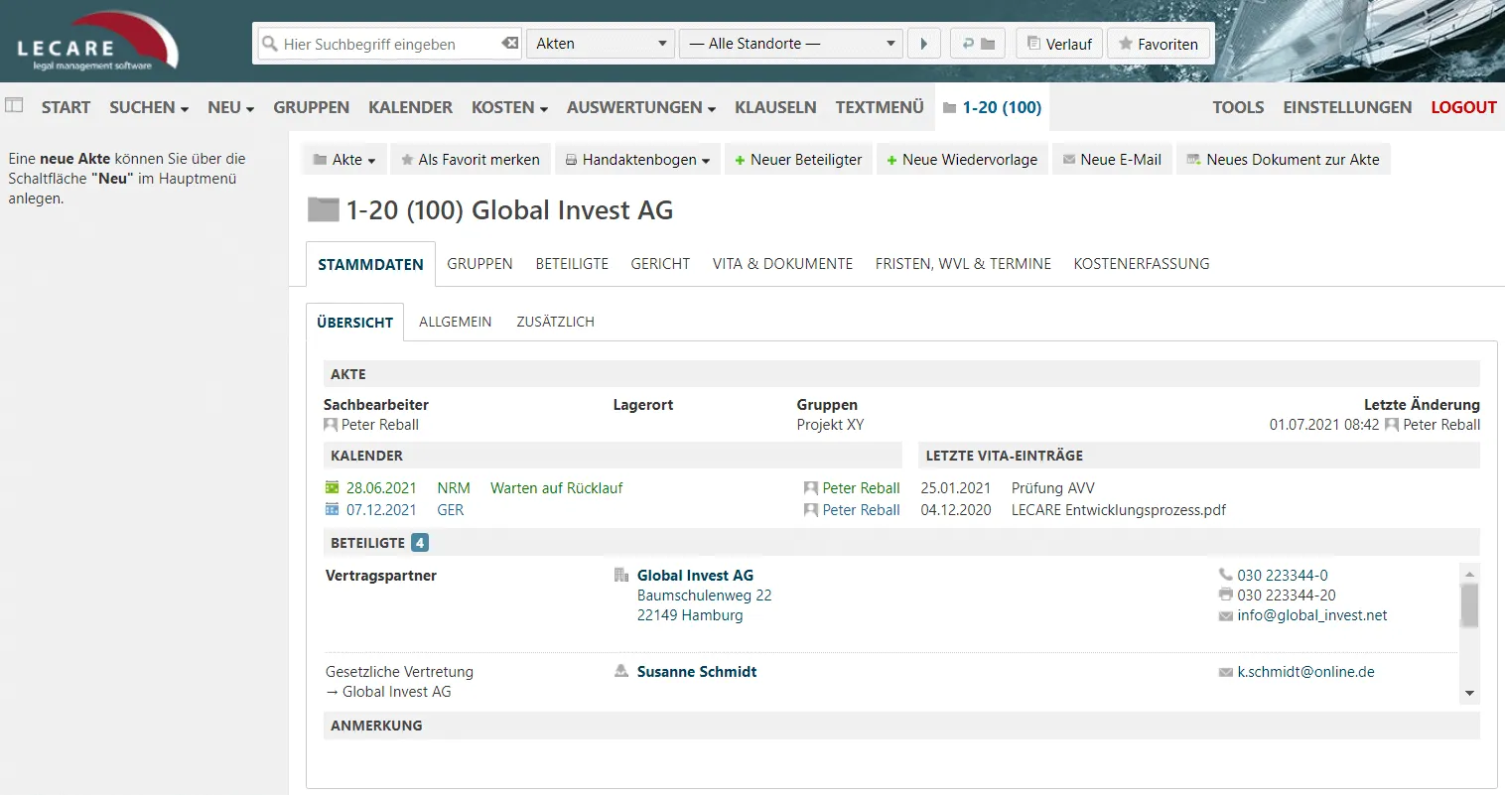Expand the Alle Standorte location dropdown
The height and width of the screenshot is (795, 1505).
pyautogui.click(x=790, y=44)
